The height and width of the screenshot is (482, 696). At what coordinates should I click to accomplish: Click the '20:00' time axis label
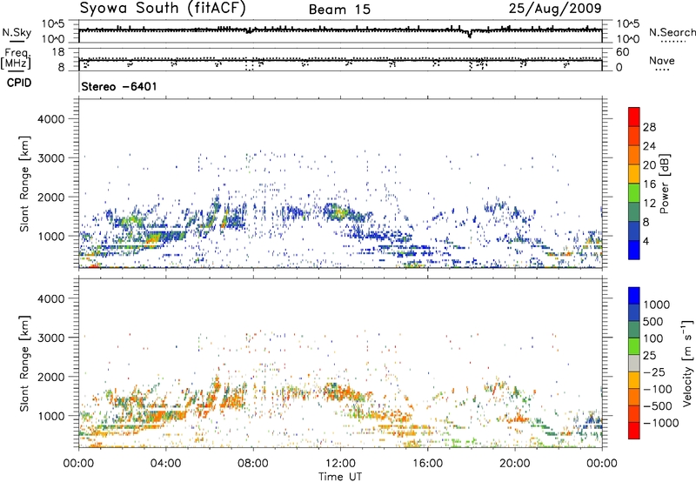[514, 464]
